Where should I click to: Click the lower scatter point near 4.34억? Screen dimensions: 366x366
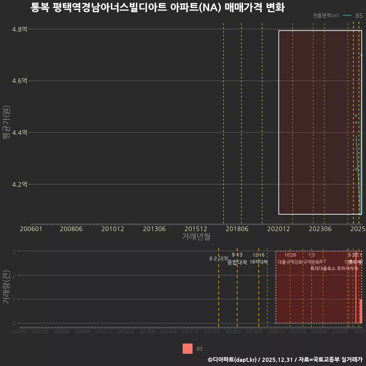click(x=356, y=169)
